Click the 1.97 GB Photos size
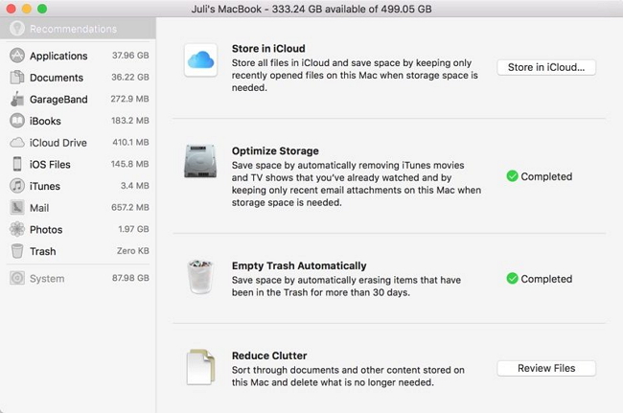The width and height of the screenshot is (623, 413). (133, 229)
